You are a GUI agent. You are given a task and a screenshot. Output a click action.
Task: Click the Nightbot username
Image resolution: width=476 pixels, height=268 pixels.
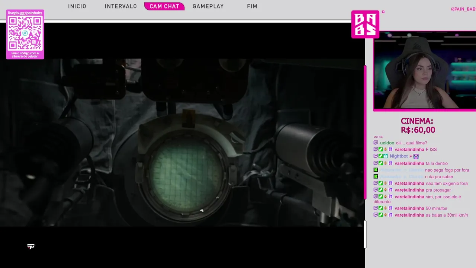point(399,156)
